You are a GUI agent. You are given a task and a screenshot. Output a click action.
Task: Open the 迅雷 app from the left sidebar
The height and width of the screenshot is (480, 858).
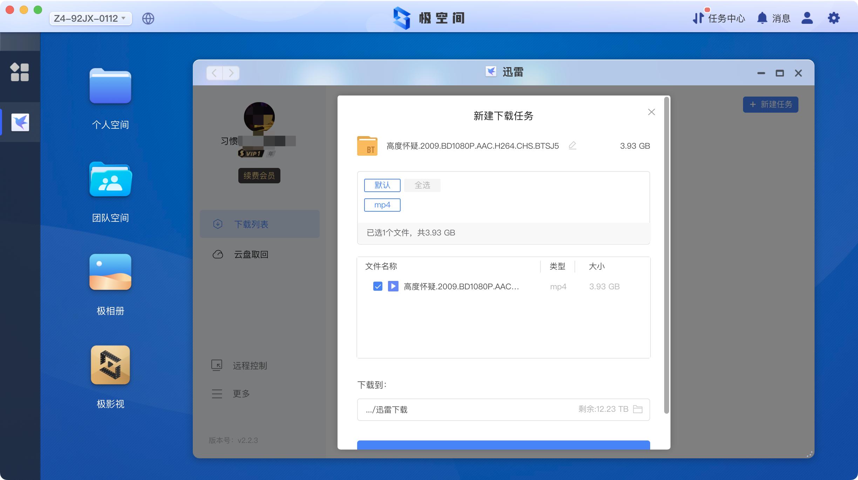(x=20, y=122)
